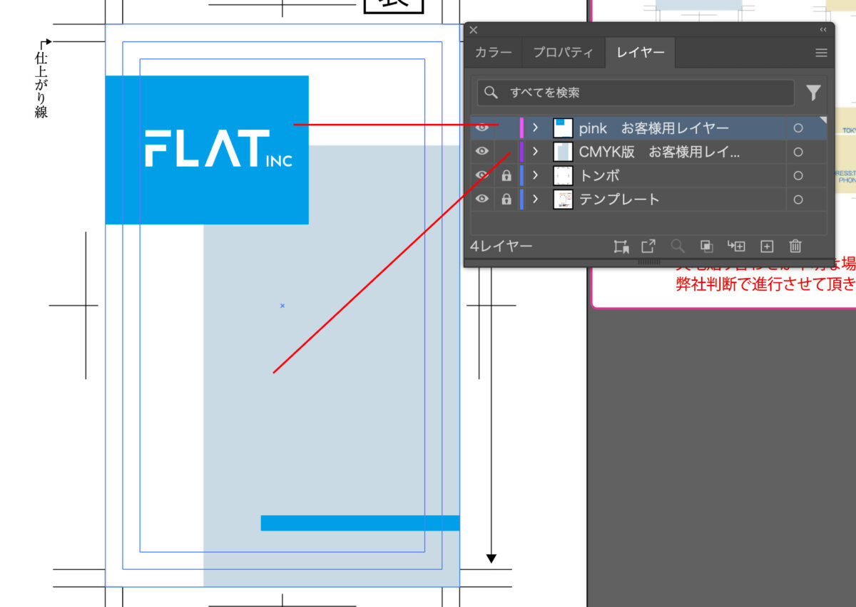Open the Layers panel hamburger menu

(821, 53)
